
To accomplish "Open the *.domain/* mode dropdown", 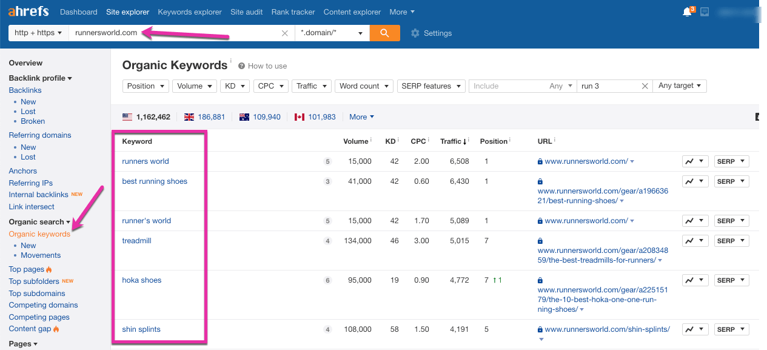I will [332, 33].
